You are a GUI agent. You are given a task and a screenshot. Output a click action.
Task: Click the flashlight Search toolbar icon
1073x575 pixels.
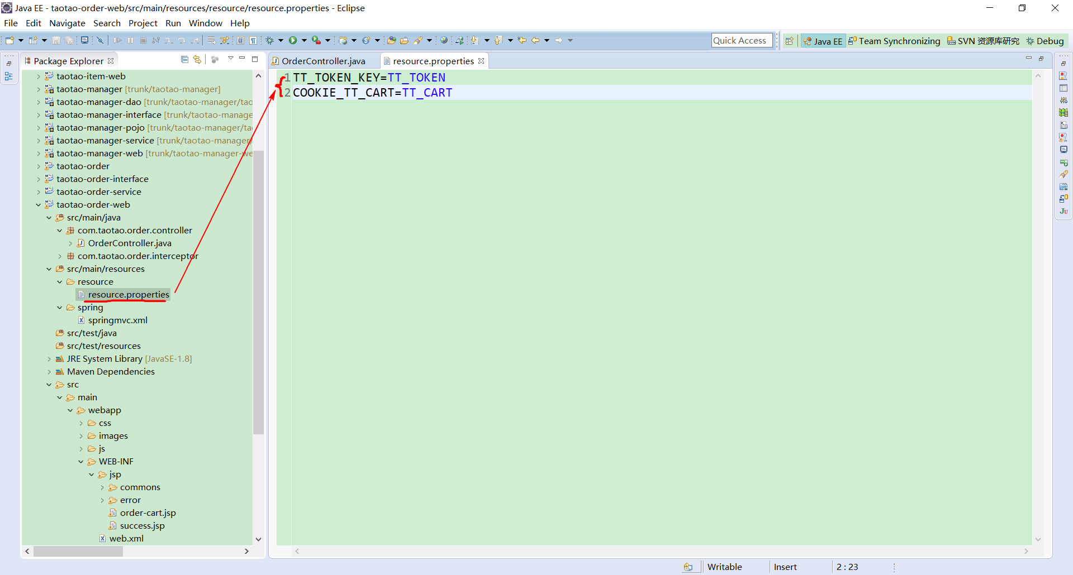pos(418,40)
